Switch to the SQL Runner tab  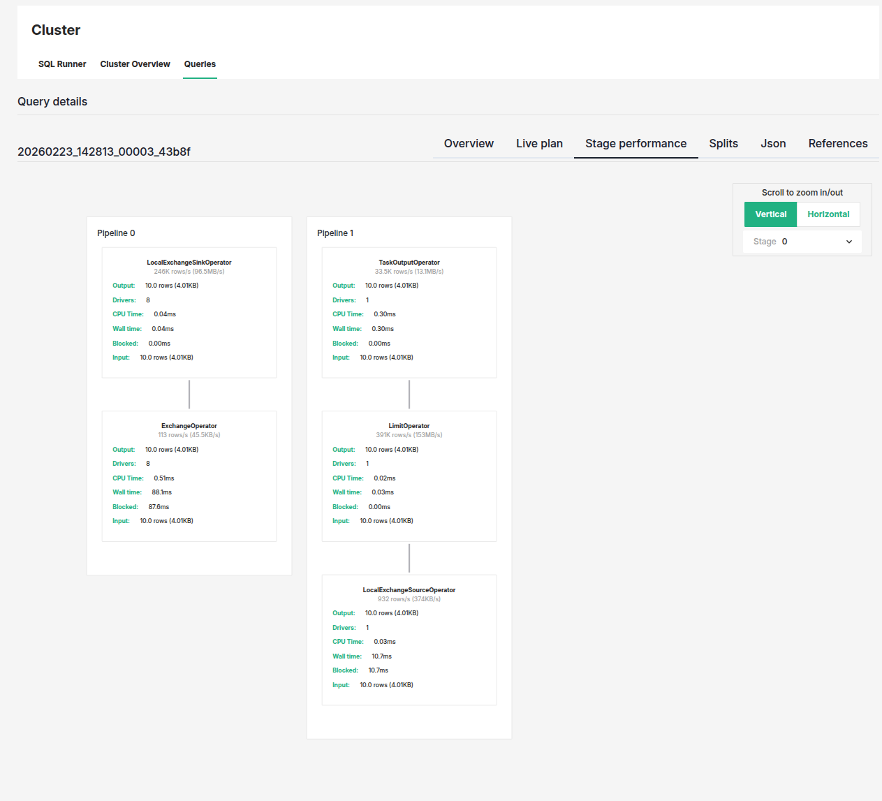coord(62,64)
